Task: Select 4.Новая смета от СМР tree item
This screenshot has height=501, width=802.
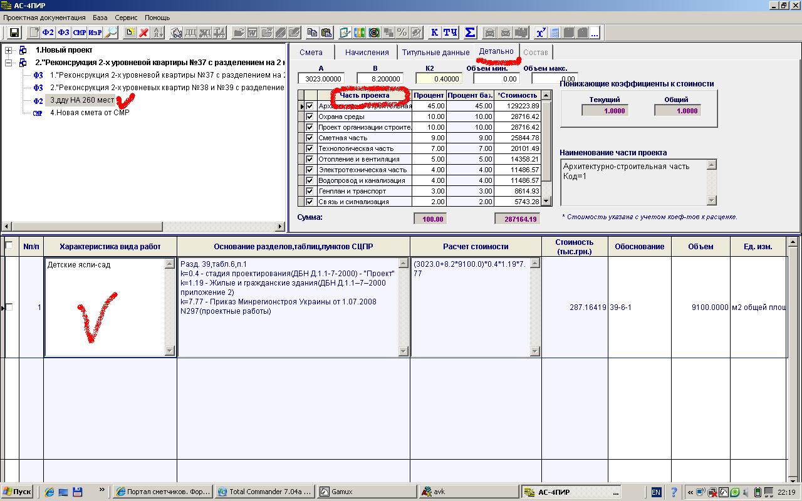Action: (x=90, y=113)
